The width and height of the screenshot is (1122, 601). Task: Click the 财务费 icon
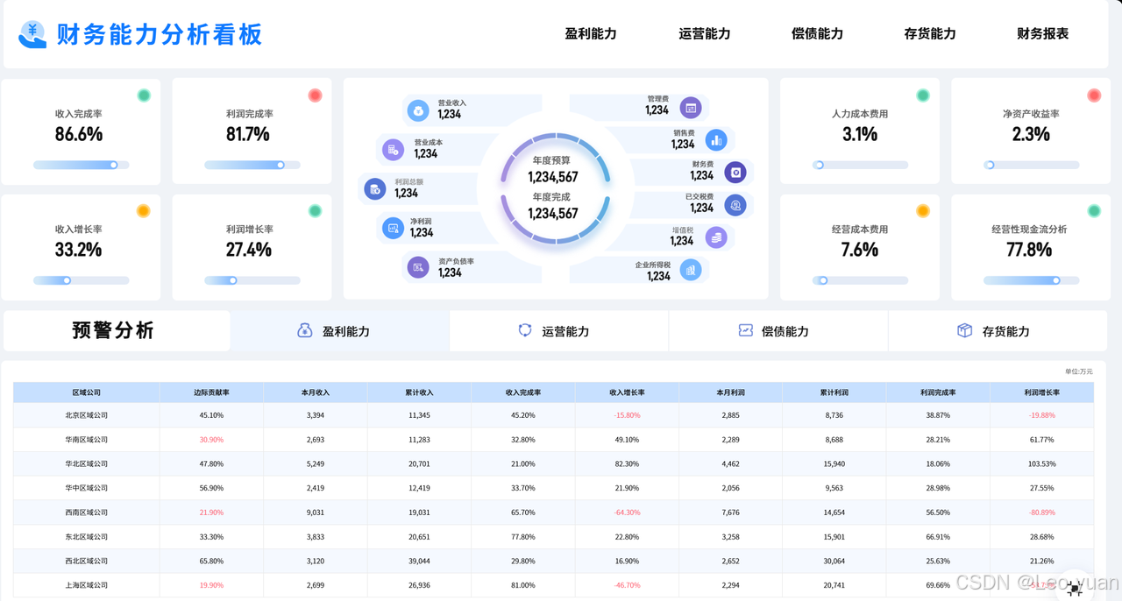[735, 172]
